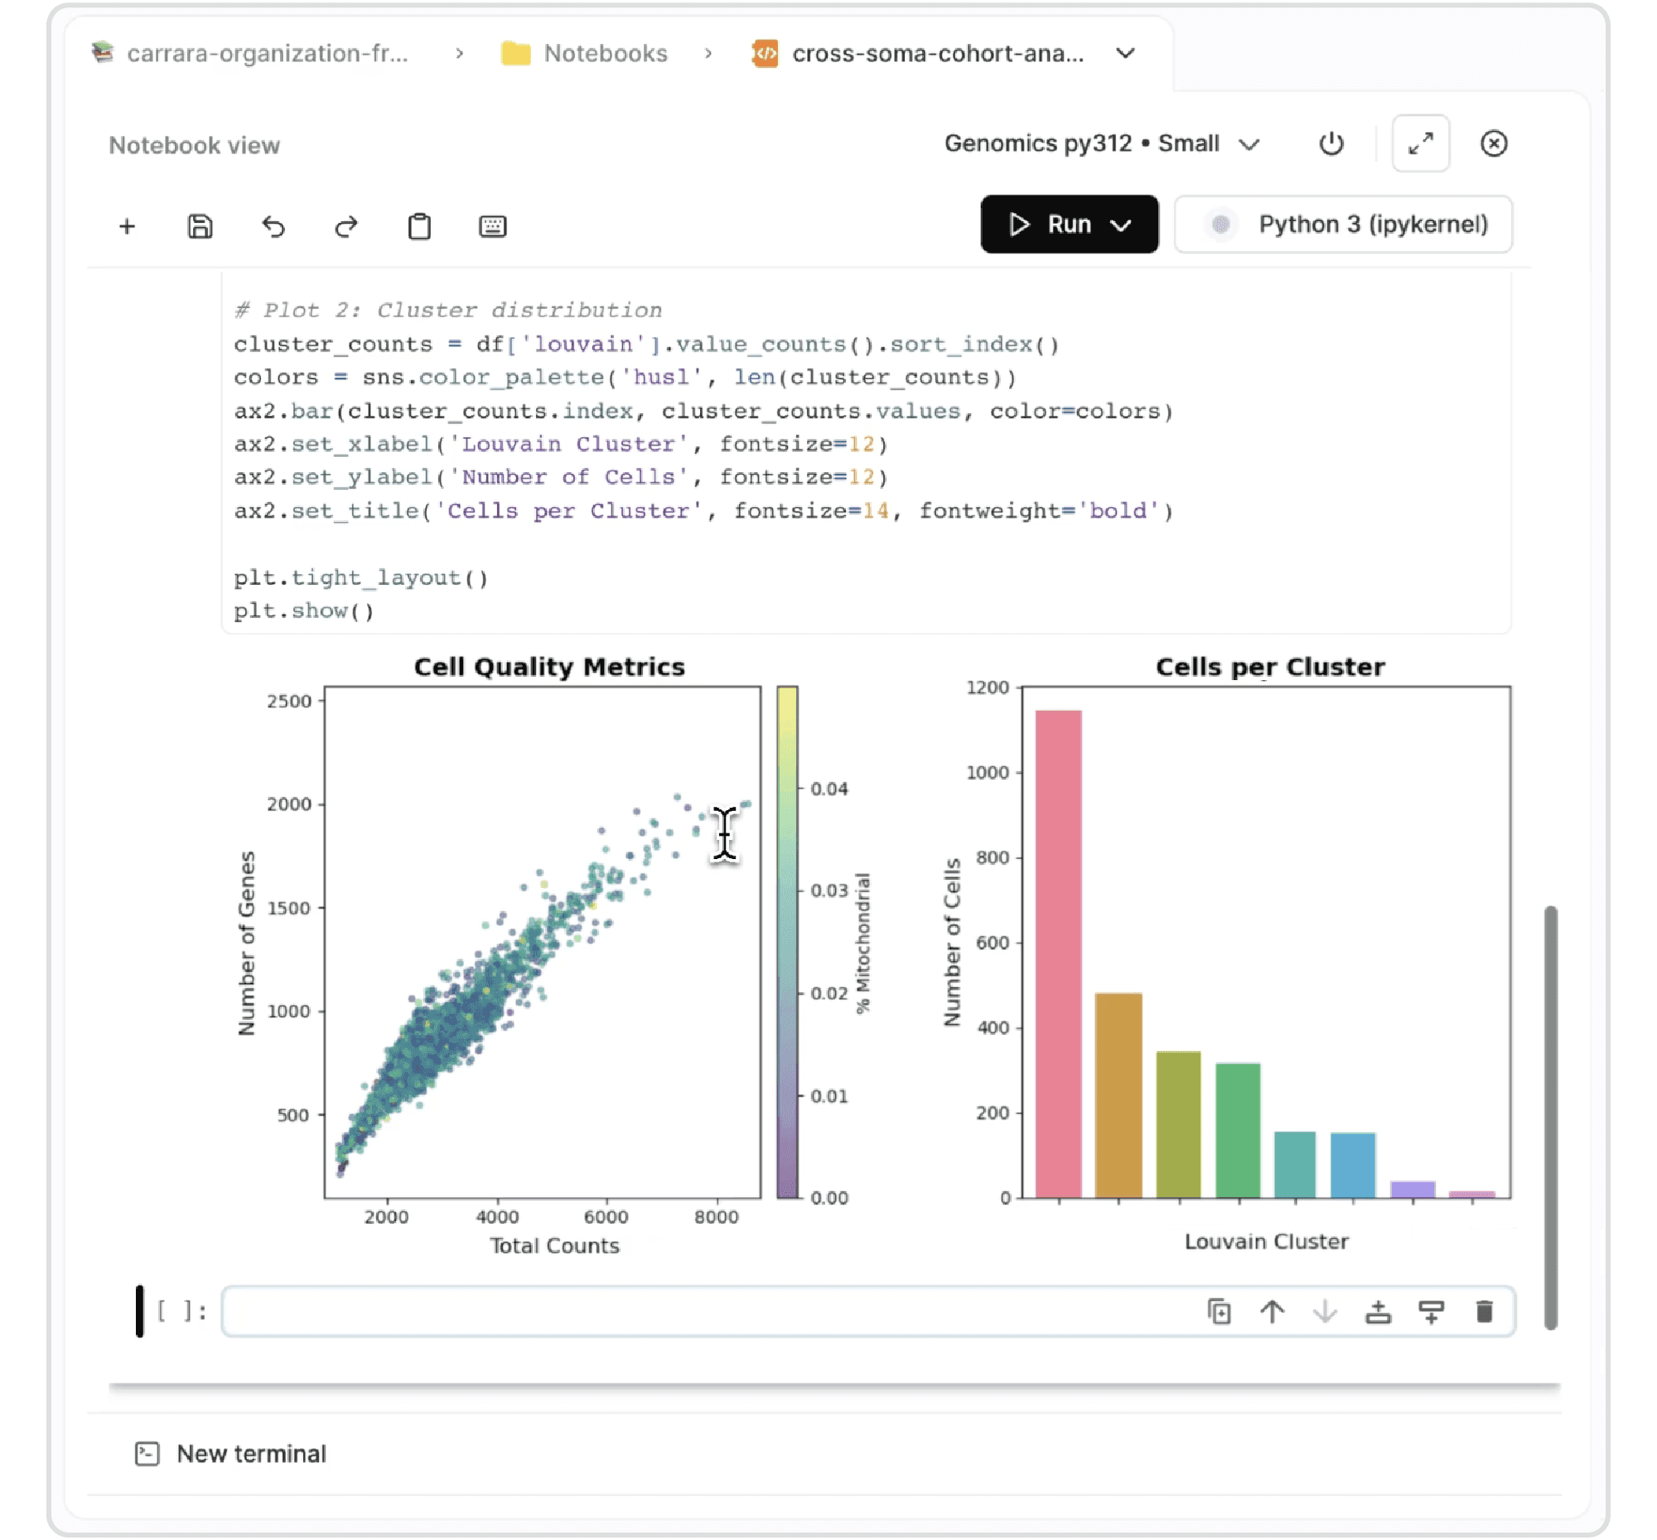The height and width of the screenshot is (1540, 1657).
Task: Move the empty cell up
Action: pyautogui.click(x=1272, y=1311)
